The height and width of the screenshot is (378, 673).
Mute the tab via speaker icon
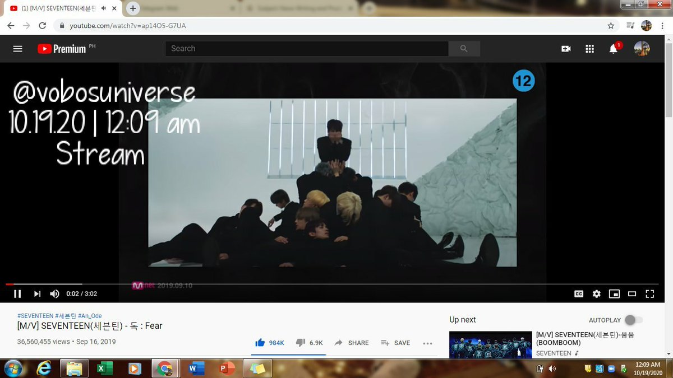point(104,8)
